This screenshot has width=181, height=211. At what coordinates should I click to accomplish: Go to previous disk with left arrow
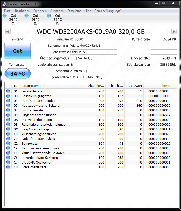tap(8, 32)
